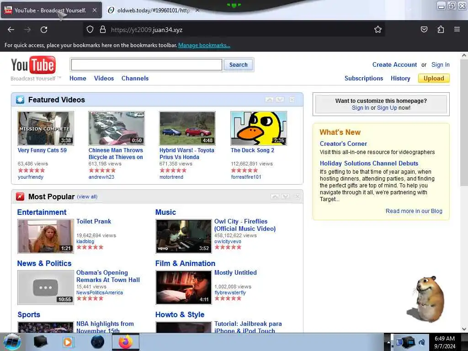The width and height of the screenshot is (468, 351).
Task: Close the Most Popular module
Action: pyautogui.click(x=297, y=197)
